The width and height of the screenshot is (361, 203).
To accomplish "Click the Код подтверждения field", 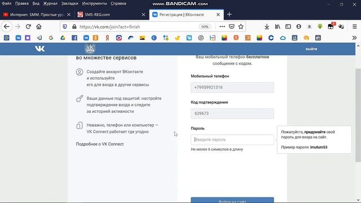I will point(232,113).
